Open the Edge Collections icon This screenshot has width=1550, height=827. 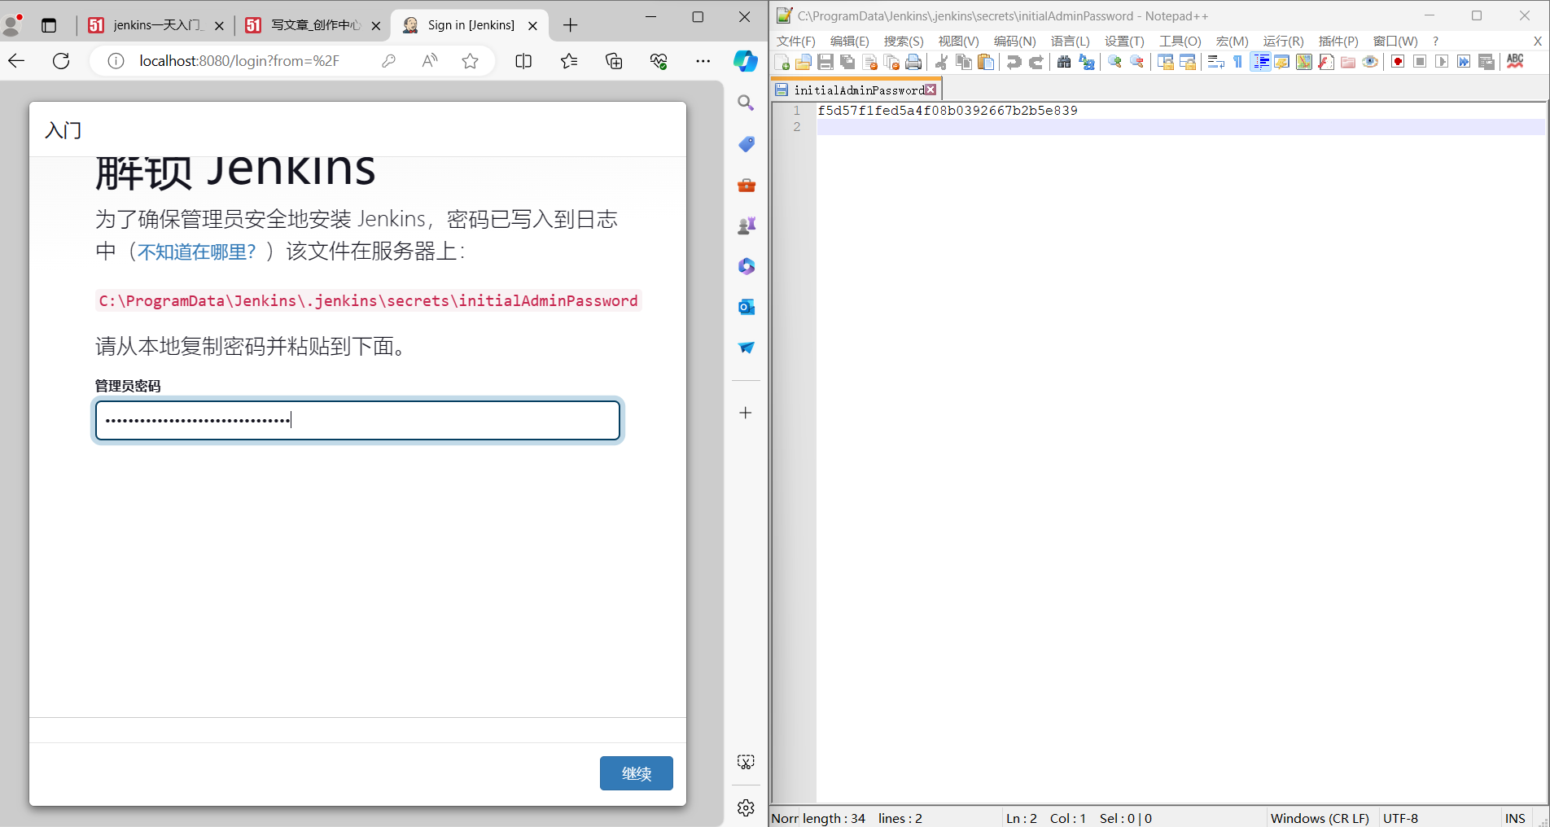pos(614,61)
